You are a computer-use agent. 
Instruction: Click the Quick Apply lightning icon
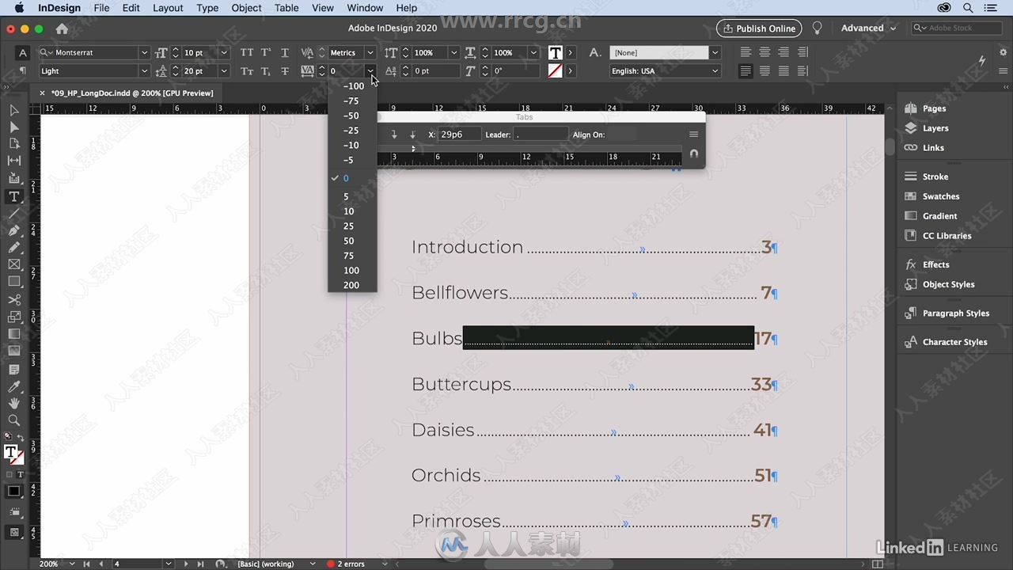tap(982, 60)
